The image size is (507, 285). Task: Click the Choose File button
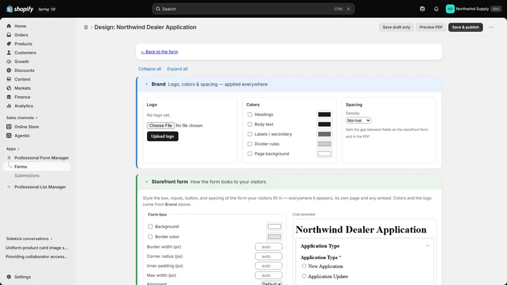click(161, 125)
